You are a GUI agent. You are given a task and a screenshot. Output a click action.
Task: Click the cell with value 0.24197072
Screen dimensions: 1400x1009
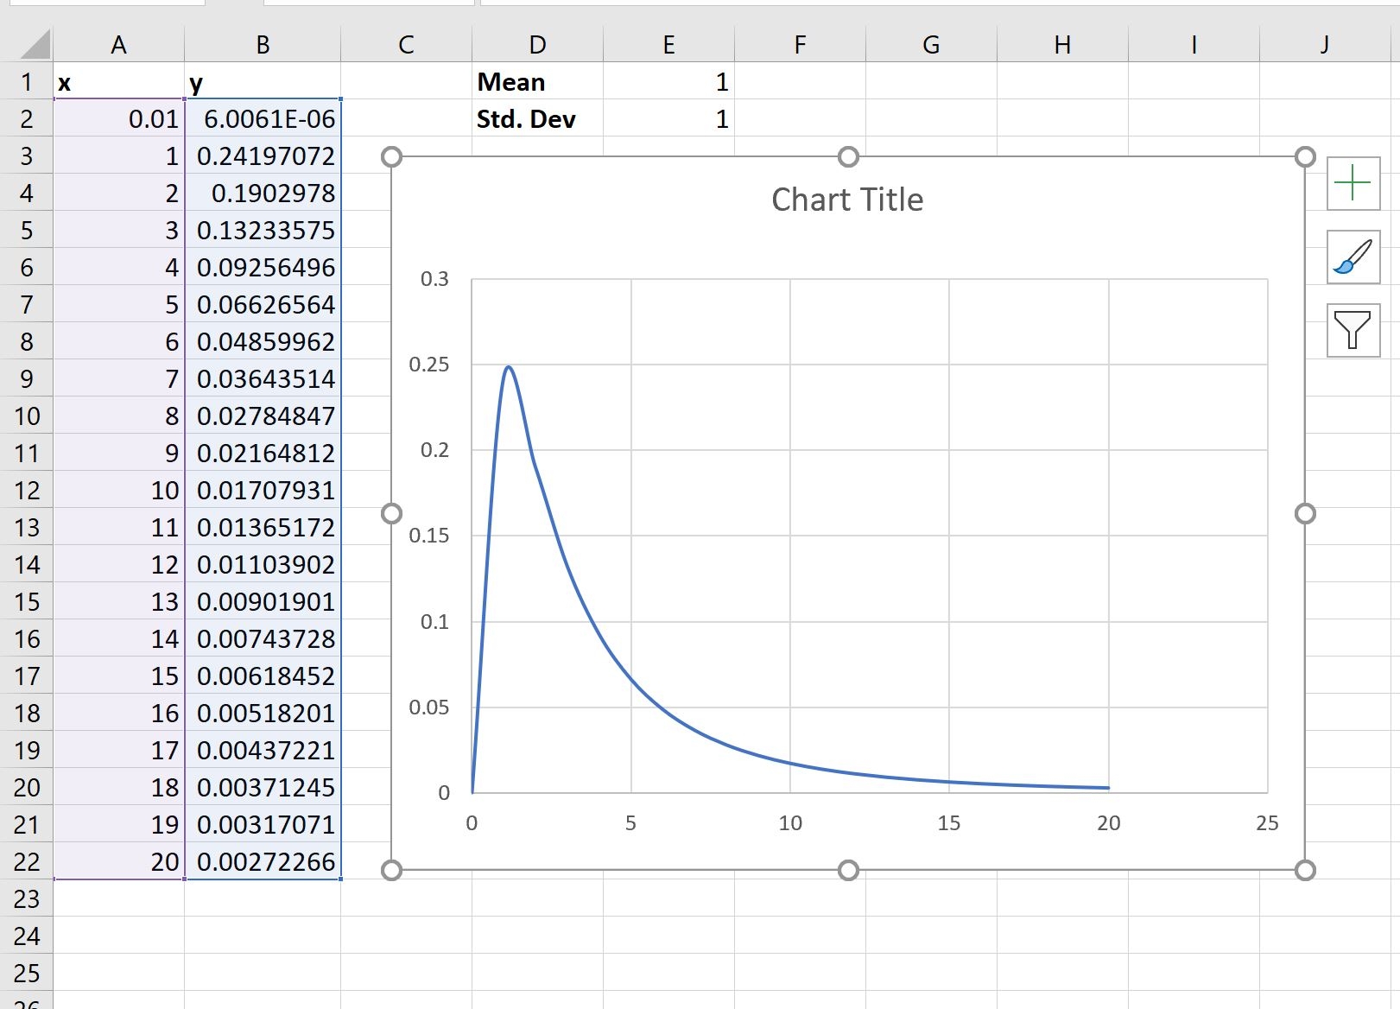pos(262,156)
